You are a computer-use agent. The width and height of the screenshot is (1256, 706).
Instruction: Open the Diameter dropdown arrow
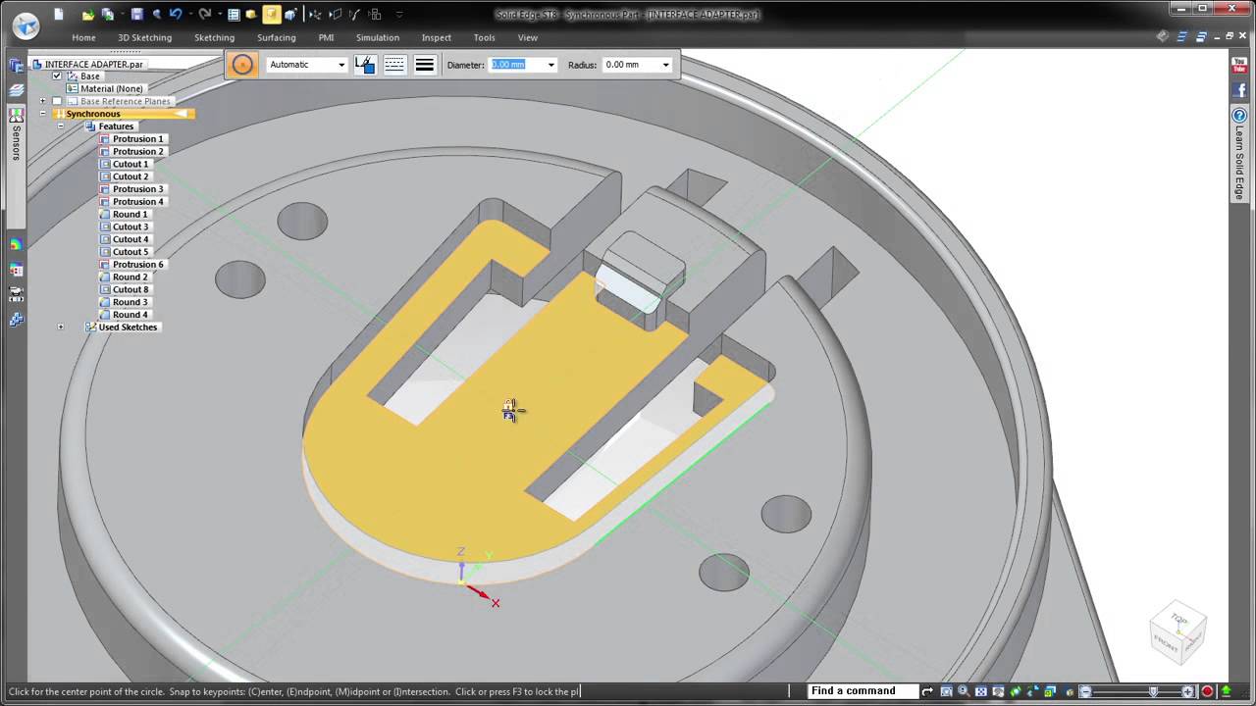click(550, 65)
